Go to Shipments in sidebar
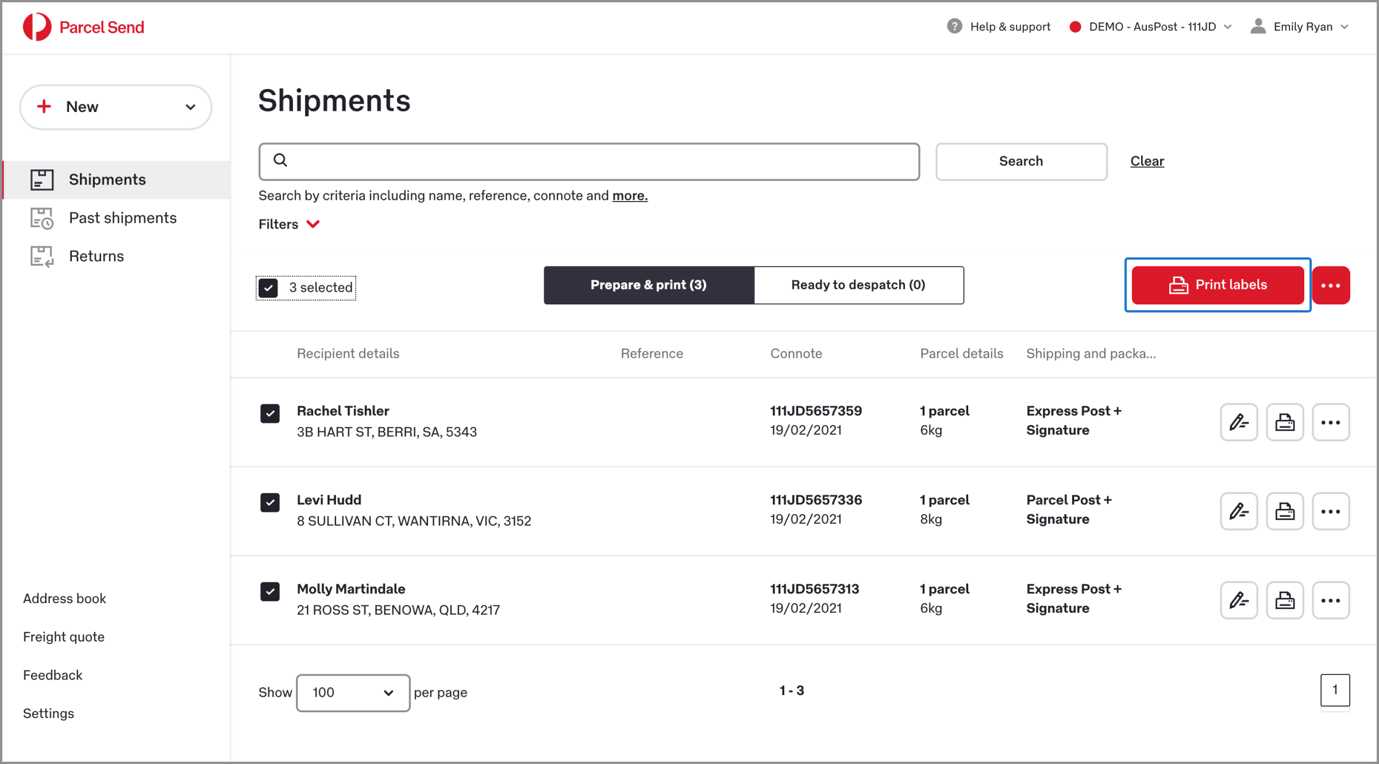The image size is (1379, 764). coord(117,180)
